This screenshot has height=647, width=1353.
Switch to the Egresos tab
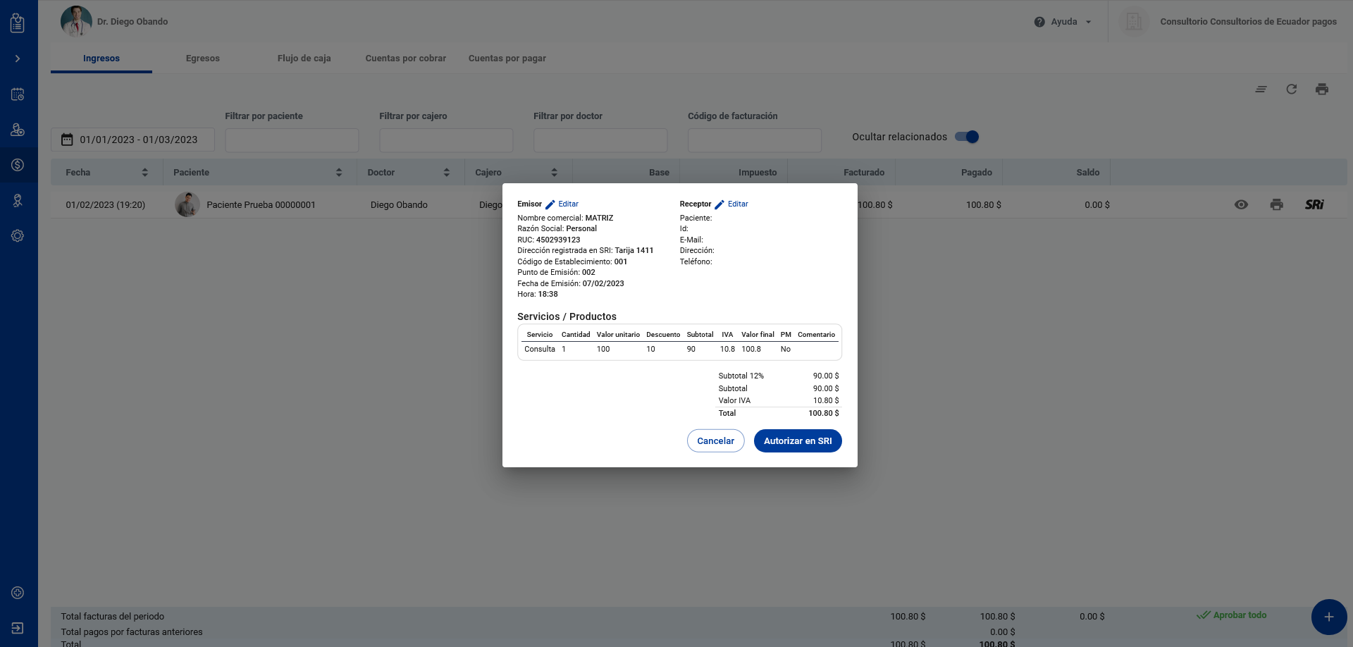tap(202, 58)
